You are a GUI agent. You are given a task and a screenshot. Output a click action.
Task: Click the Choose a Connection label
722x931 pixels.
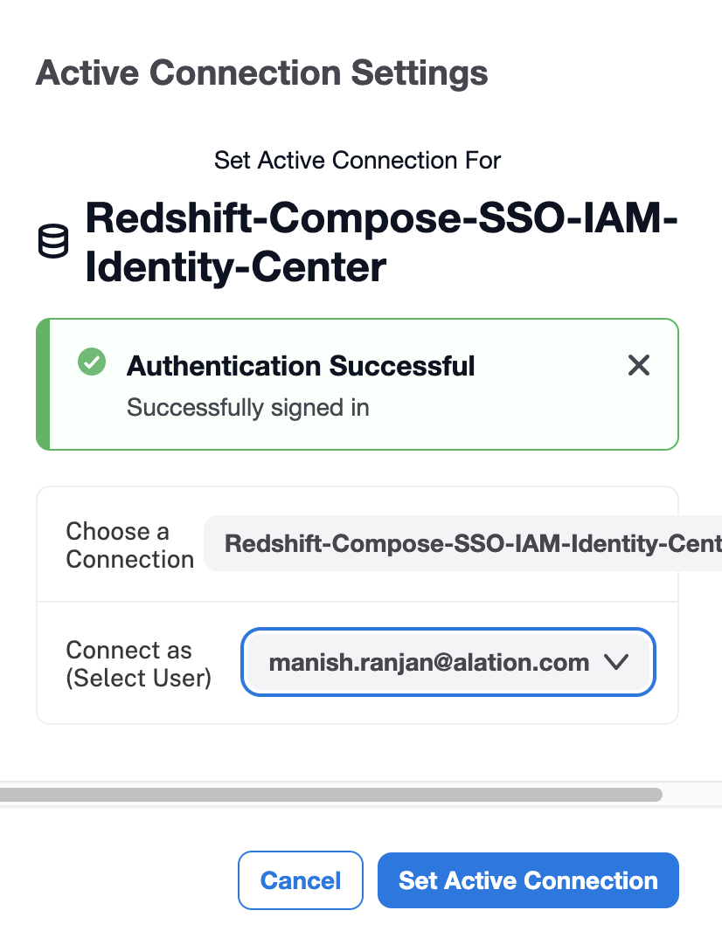tap(129, 545)
